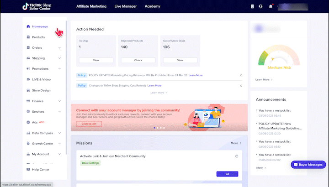The image size is (329, 187).
Task: Click the Ads icon in sidebar
Action: 28,122
